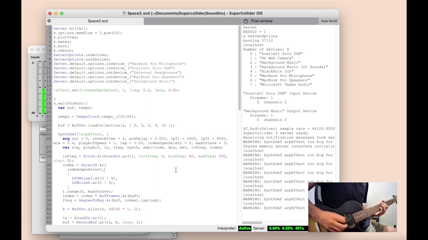This screenshot has width=428, height=240.
Task: Click the Buffer.loadCollection line
Action: tap(116, 125)
